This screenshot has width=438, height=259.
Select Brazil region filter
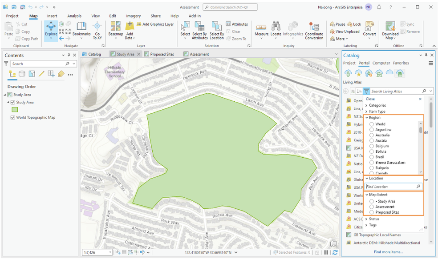372,157
